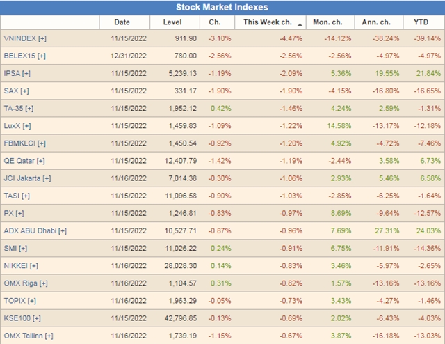Screen dimensions: 445x344
Task: Sort by This Week ch. arrow
Action: [x=300, y=22]
